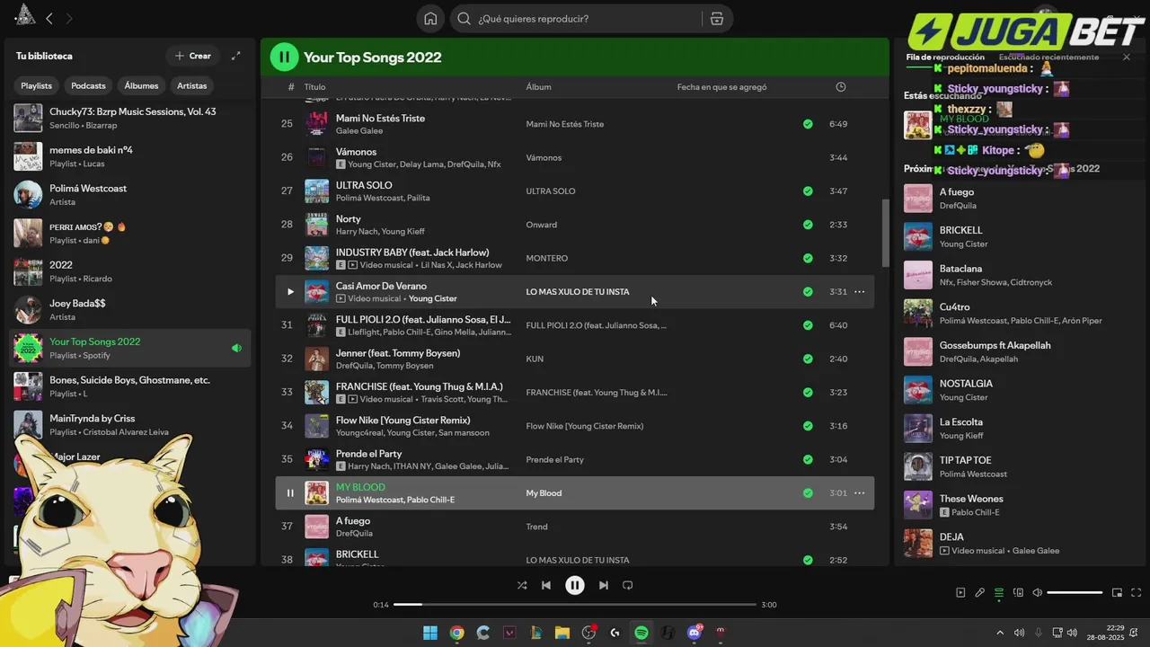Toggle shuffle in the player bar
Image resolution: width=1150 pixels, height=647 pixels.
522,585
